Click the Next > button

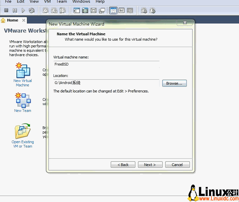(150, 165)
